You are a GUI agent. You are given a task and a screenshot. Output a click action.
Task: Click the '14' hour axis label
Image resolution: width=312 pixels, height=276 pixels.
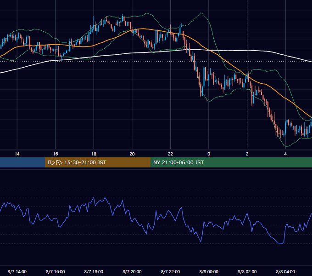coord(17,154)
